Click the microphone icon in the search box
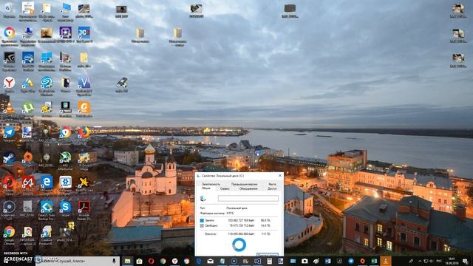This screenshot has height=266, width=473. point(114,261)
